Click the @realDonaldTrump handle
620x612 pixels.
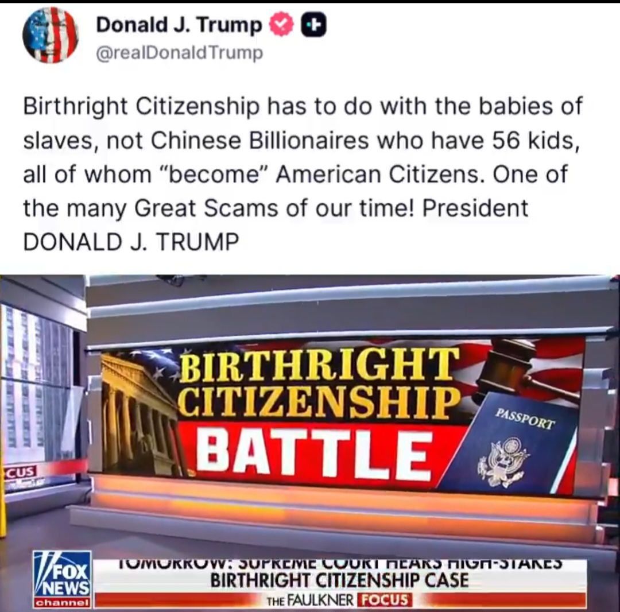(x=179, y=52)
